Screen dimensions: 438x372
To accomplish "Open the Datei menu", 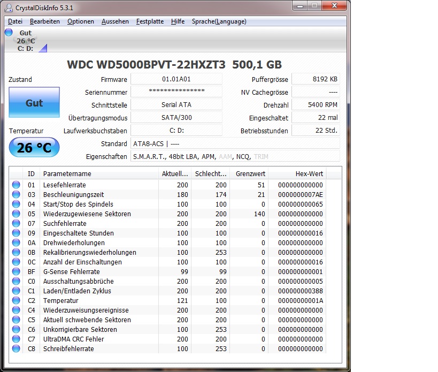I will [x=15, y=21].
